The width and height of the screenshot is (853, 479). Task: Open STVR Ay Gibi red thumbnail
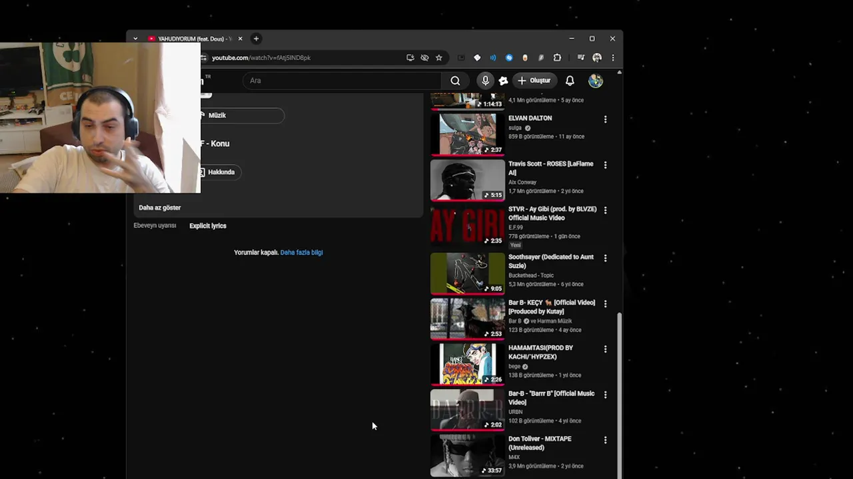point(467,225)
